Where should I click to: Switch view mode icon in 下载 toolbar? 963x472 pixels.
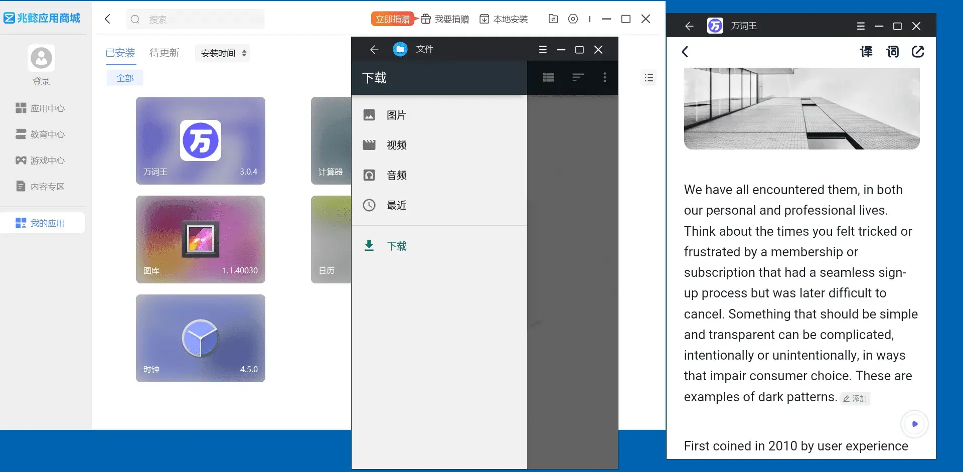tap(549, 77)
